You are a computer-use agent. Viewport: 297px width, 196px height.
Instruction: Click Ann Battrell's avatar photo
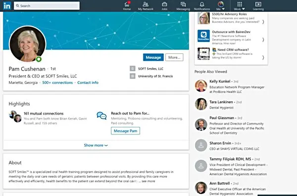201,188
